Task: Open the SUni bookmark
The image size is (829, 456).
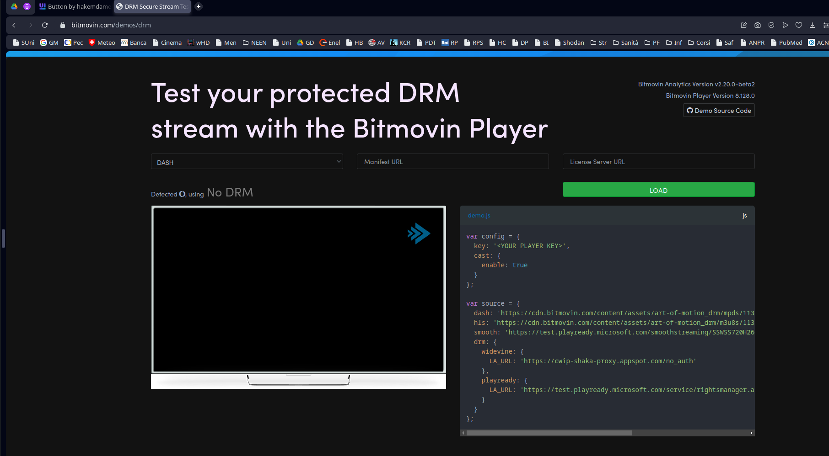Action: pyautogui.click(x=24, y=42)
